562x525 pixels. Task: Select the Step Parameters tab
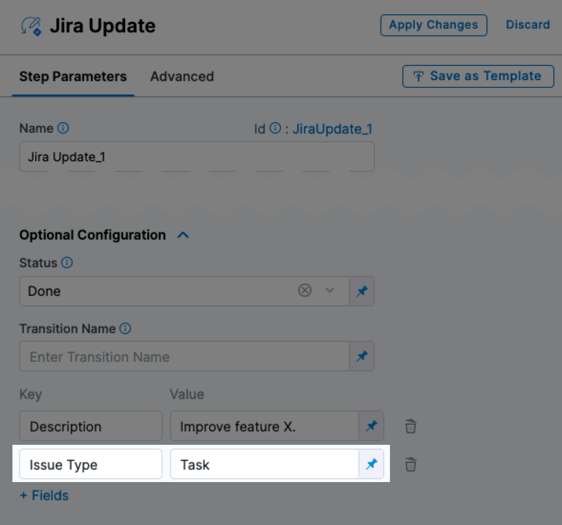click(73, 76)
